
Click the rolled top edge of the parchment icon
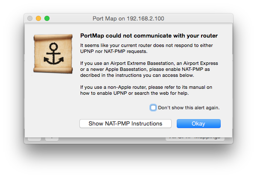pos(53,37)
